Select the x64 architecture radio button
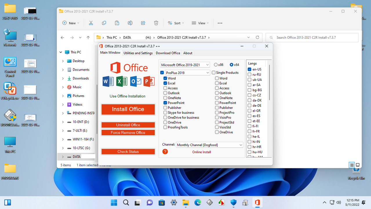The width and height of the screenshot is (371, 209). (231, 65)
